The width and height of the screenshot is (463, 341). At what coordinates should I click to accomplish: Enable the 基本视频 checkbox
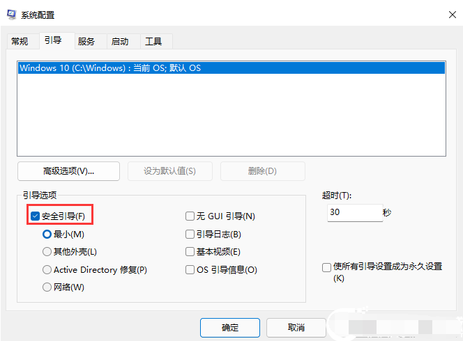[x=190, y=252]
